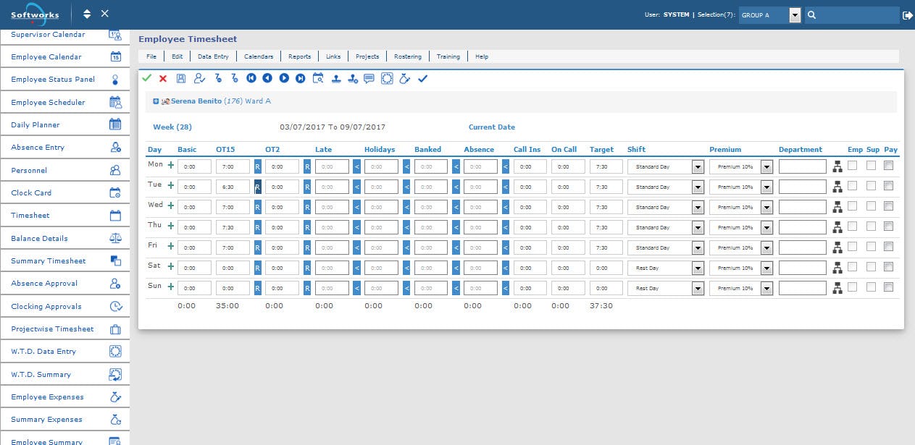This screenshot has height=445, width=915.
Task: Open the Reports menu
Action: coord(301,56)
